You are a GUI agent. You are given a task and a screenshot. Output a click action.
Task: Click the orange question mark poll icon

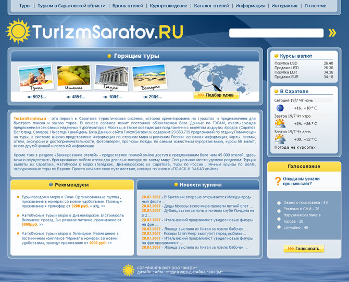pos(278,182)
